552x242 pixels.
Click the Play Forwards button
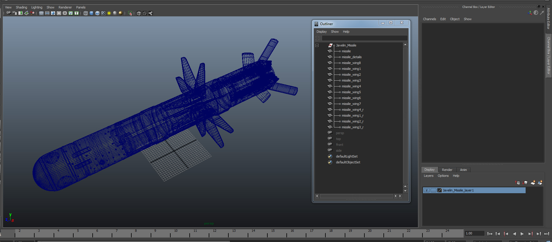point(522,234)
